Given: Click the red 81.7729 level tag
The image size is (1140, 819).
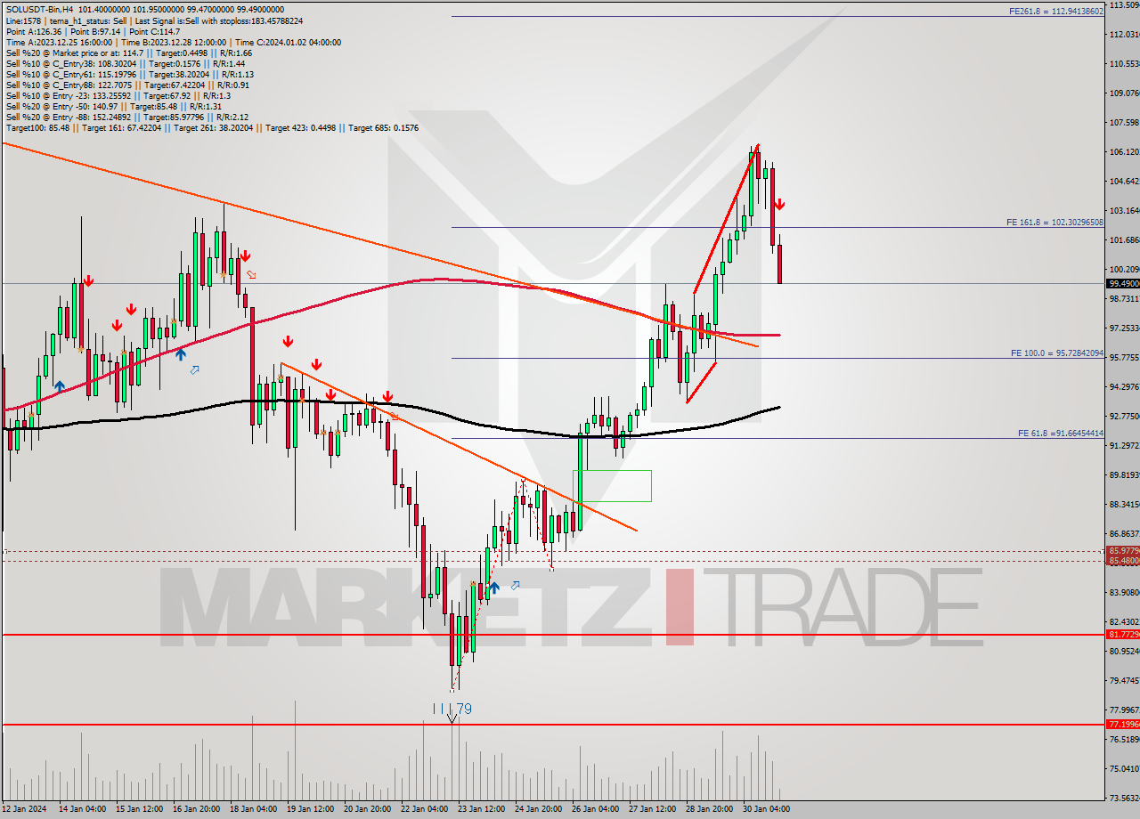Looking at the screenshot, I should 1122,635.
